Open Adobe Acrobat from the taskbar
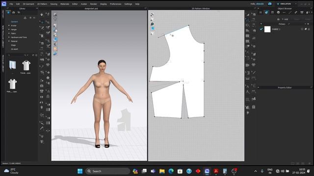Screen dimensions: 314x176 [216, 171]
